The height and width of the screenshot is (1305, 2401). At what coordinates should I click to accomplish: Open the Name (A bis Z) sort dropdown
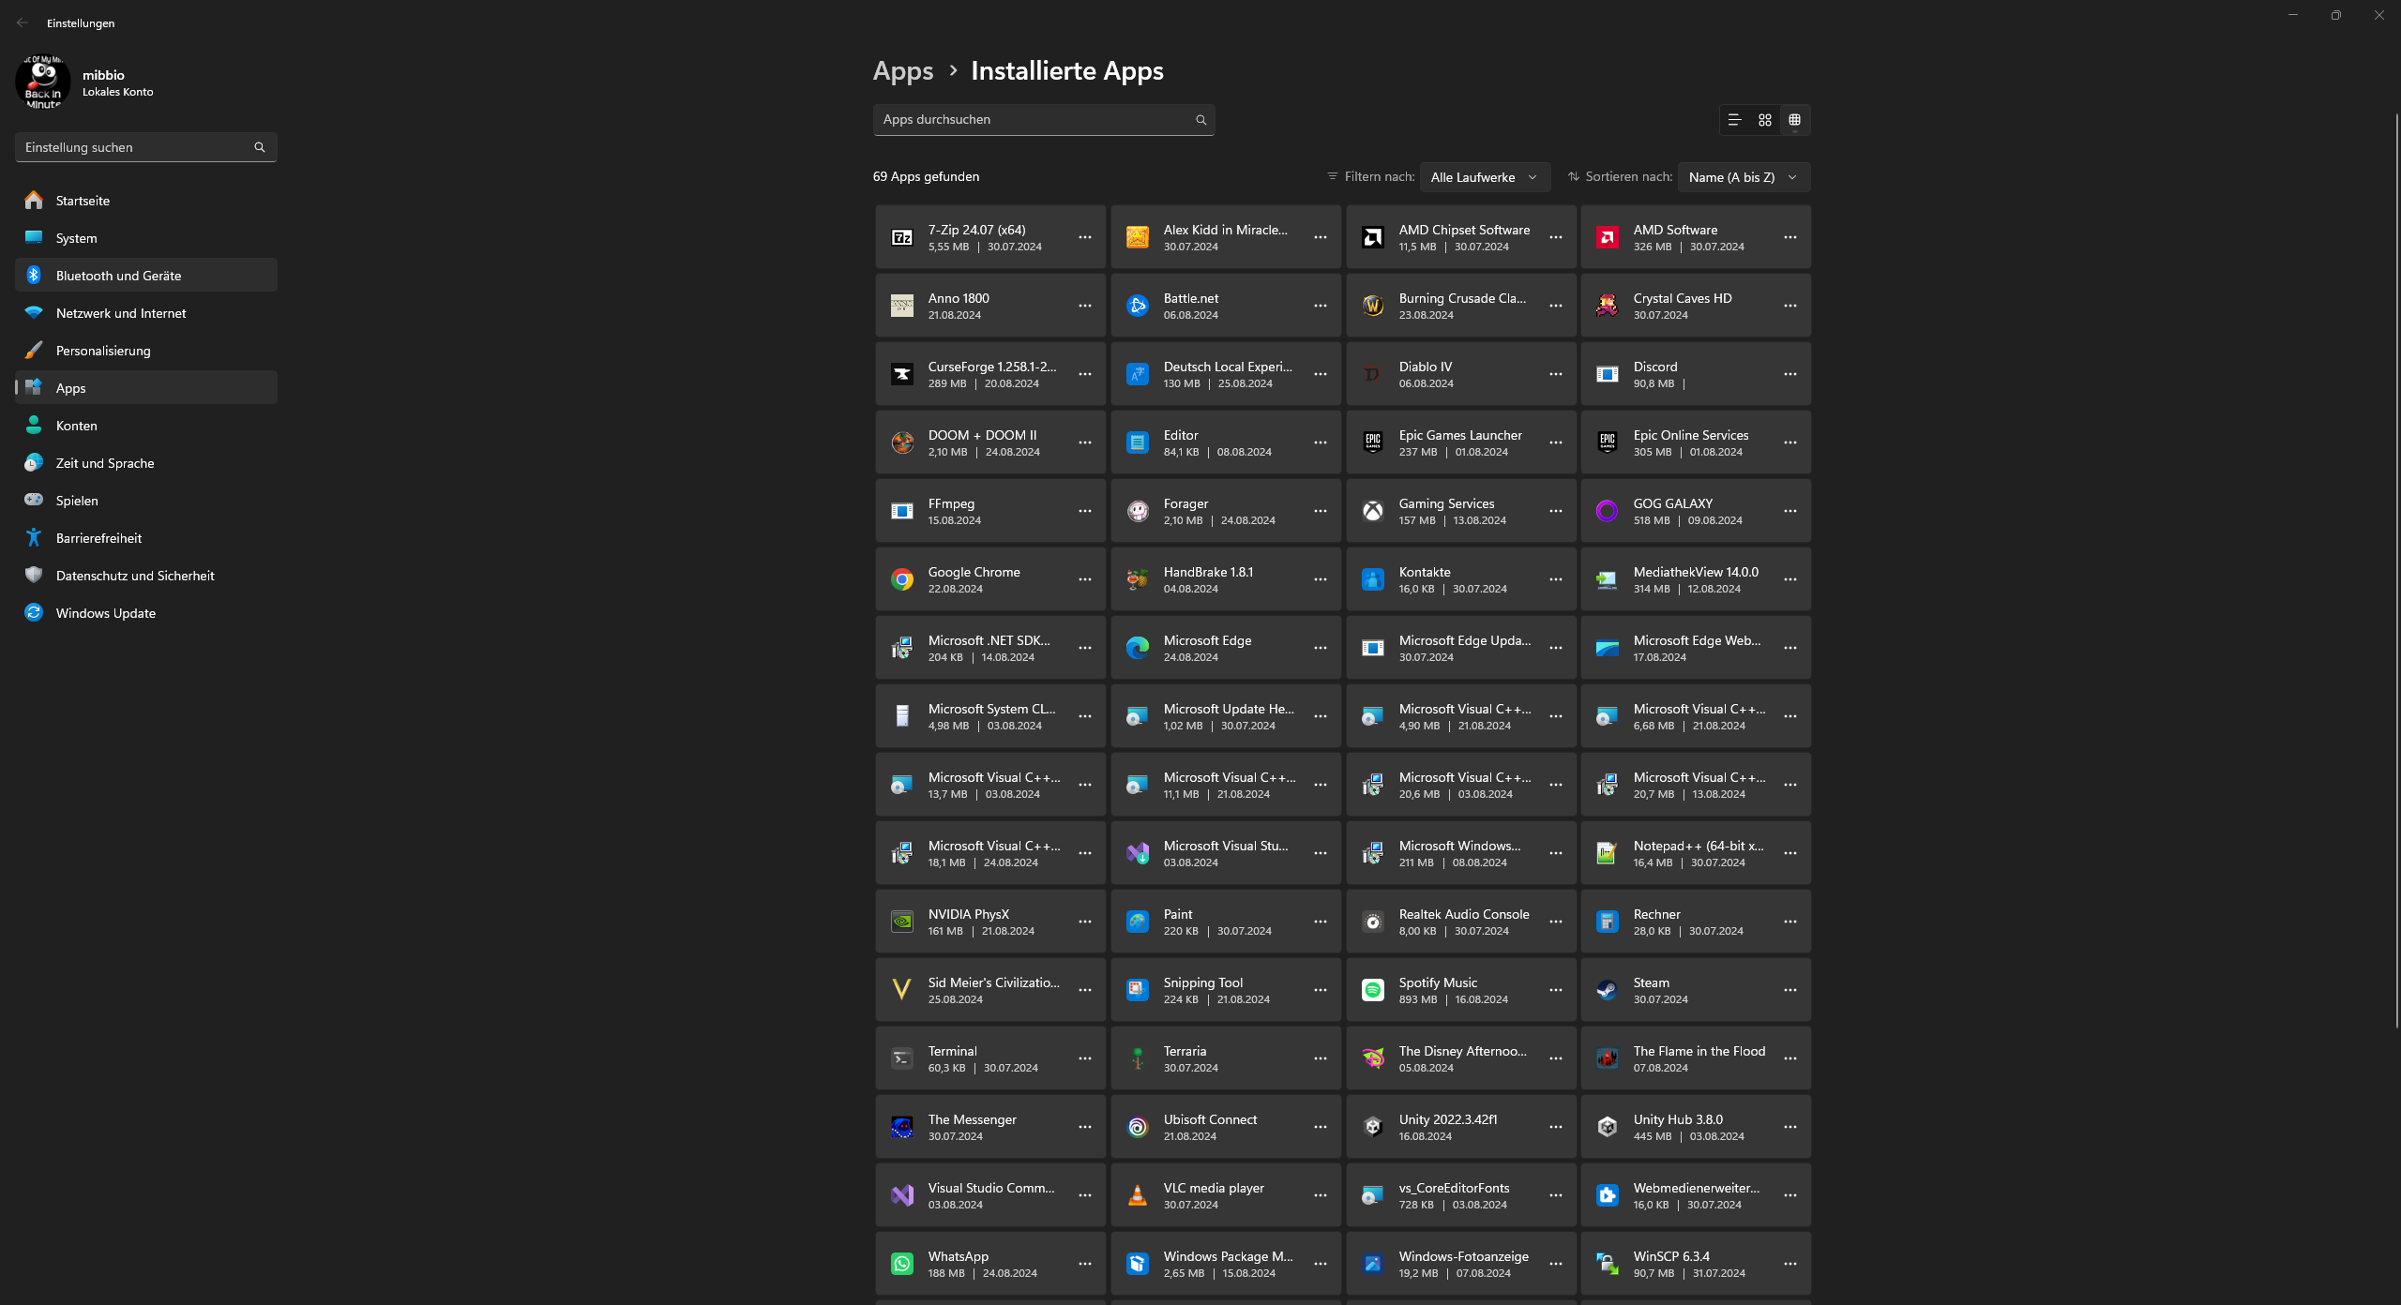[1743, 177]
